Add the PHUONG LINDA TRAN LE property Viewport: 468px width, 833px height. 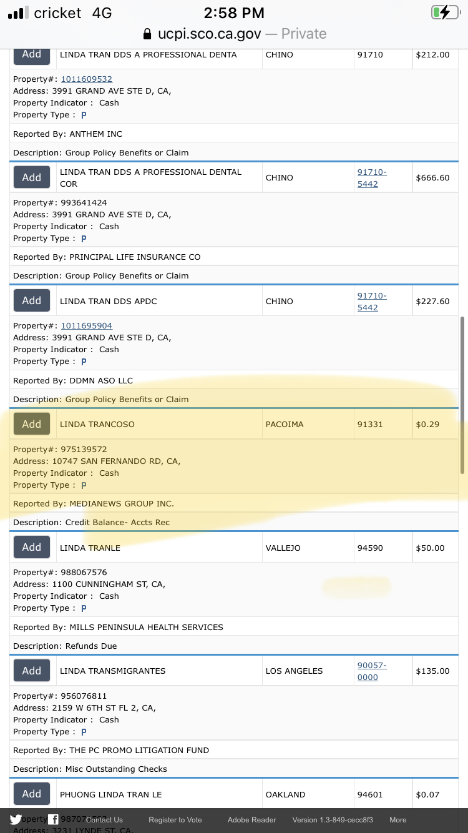tap(32, 794)
